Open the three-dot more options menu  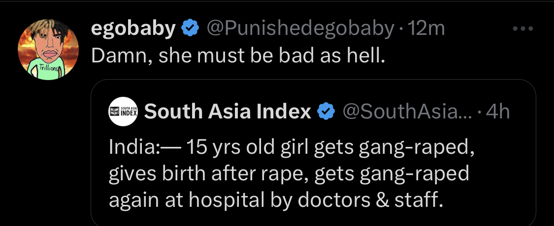click(x=522, y=29)
